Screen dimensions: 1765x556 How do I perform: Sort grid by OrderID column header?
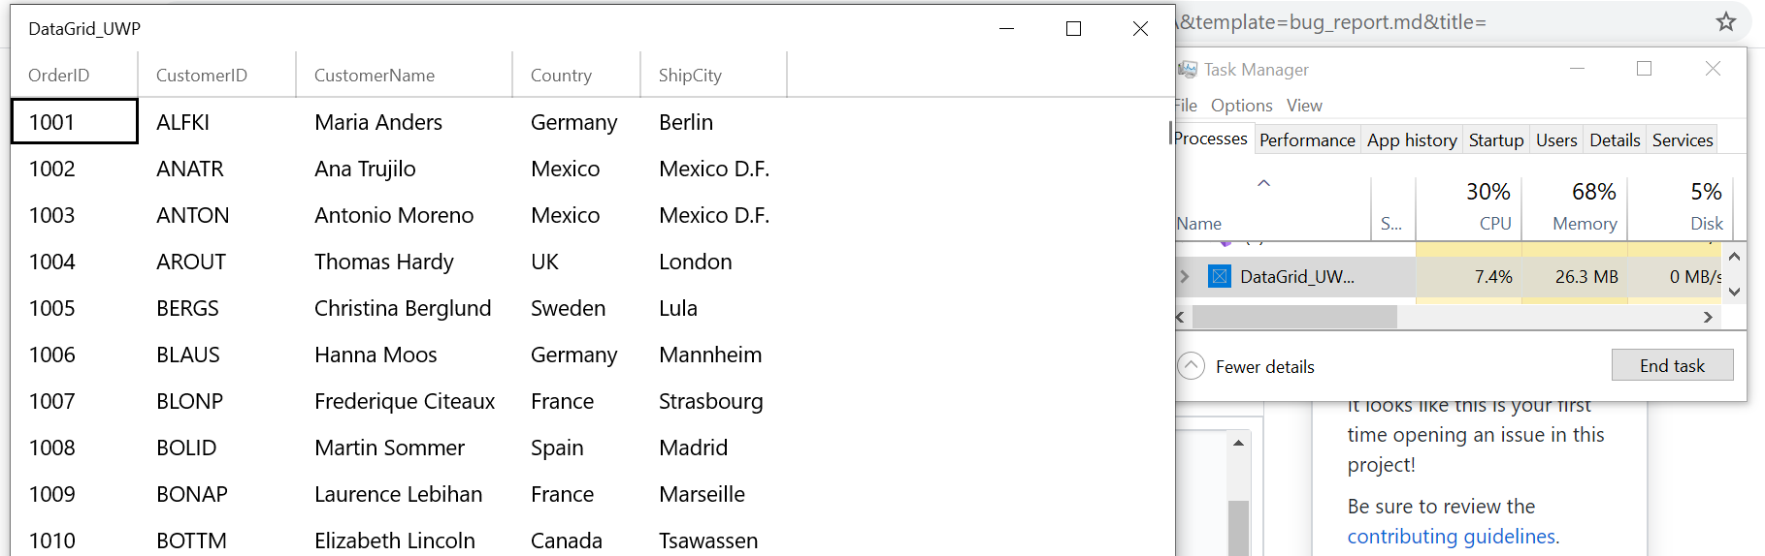click(74, 75)
